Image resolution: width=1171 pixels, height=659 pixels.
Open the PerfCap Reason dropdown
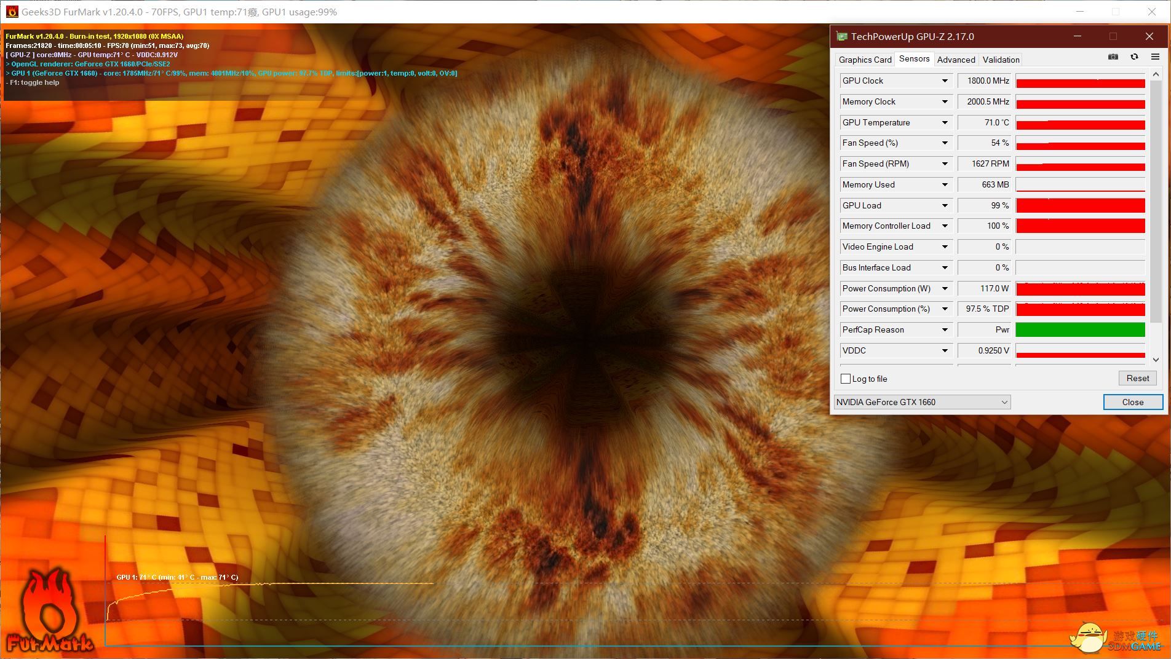click(x=945, y=329)
